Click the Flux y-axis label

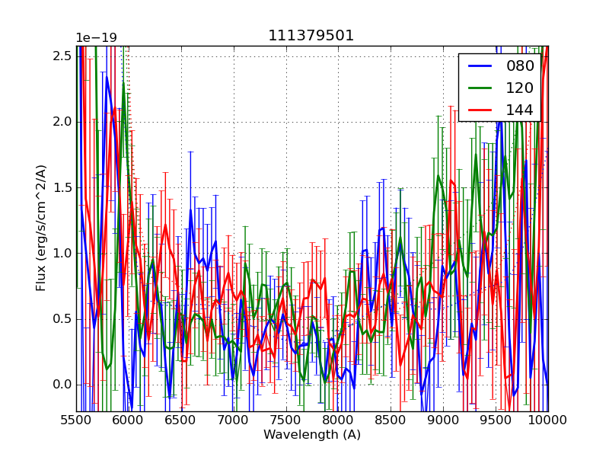click(x=41, y=228)
